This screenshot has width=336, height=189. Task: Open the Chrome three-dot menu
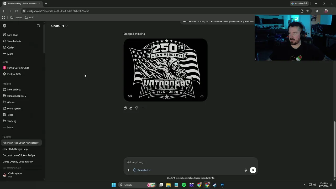coord(332,11)
